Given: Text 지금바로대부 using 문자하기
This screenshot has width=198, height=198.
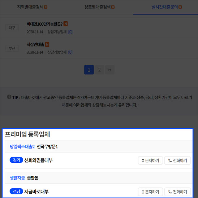Looking at the screenshot, I should pos(150,192).
